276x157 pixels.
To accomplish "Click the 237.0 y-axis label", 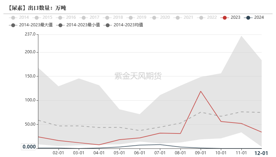I will tap(30, 34).
